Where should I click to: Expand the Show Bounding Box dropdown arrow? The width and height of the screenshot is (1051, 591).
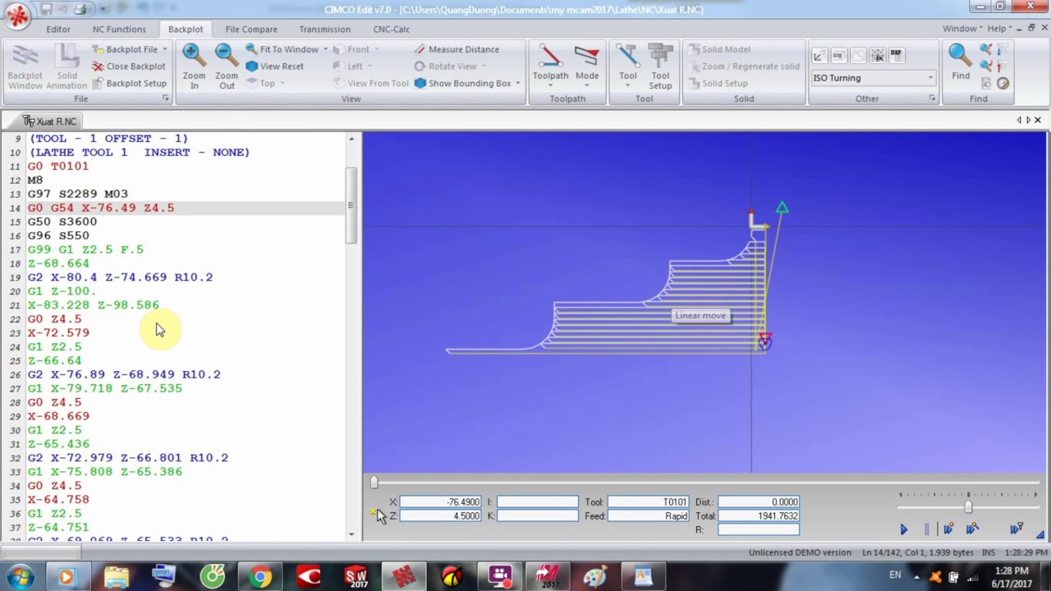coord(517,83)
